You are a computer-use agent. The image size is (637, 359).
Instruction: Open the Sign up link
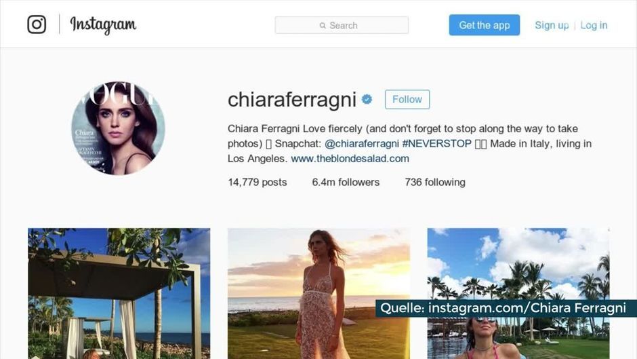tap(552, 25)
